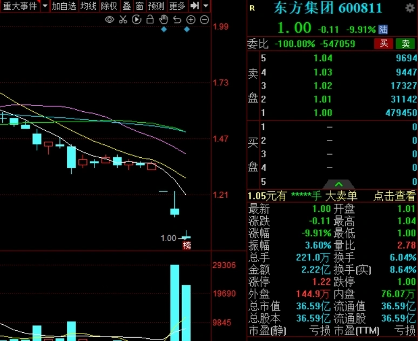Click the red 买 buy button
The width and height of the screenshot is (418, 341).
click(383, 44)
